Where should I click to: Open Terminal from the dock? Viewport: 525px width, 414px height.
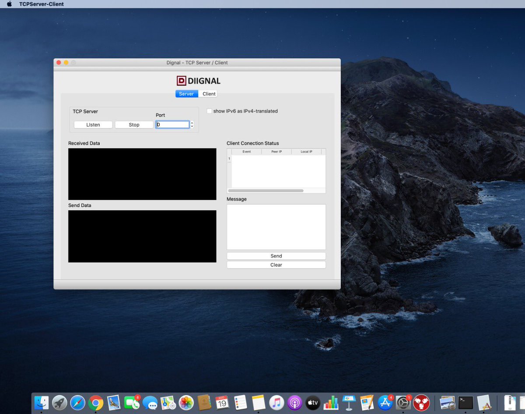465,403
